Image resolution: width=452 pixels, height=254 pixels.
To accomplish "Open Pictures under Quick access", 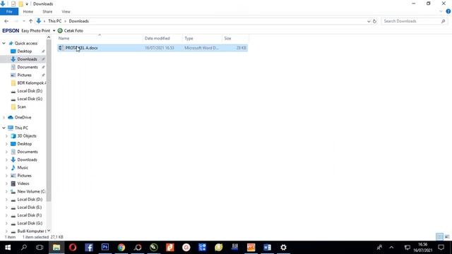I will 24,75.
